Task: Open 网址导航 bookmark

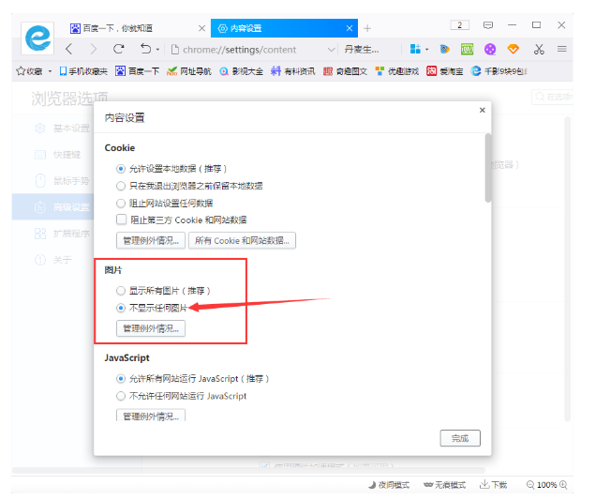Action: (x=188, y=71)
